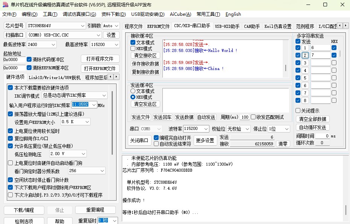Click the 下载/编程 button
This screenshot has width=350, height=224.
click(24, 210)
